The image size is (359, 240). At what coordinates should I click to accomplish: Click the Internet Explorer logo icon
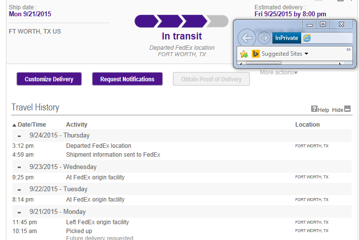[307, 38]
